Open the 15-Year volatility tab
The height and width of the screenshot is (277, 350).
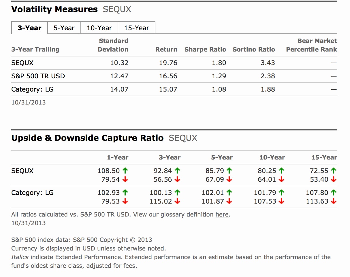pos(137,28)
